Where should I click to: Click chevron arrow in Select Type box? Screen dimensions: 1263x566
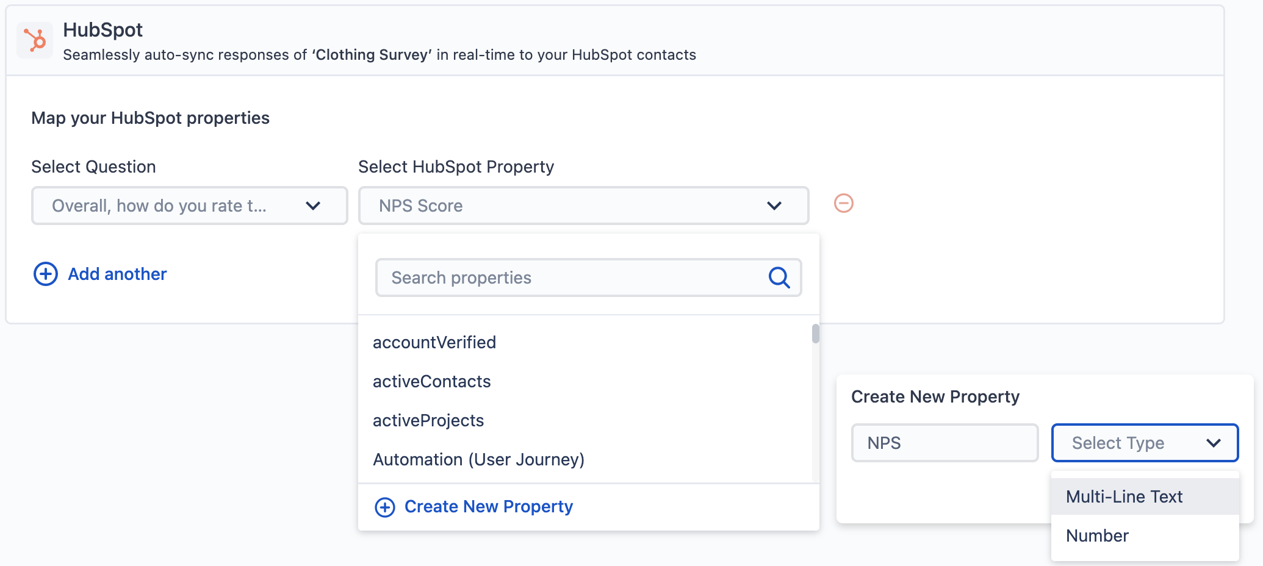coord(1214,443)
